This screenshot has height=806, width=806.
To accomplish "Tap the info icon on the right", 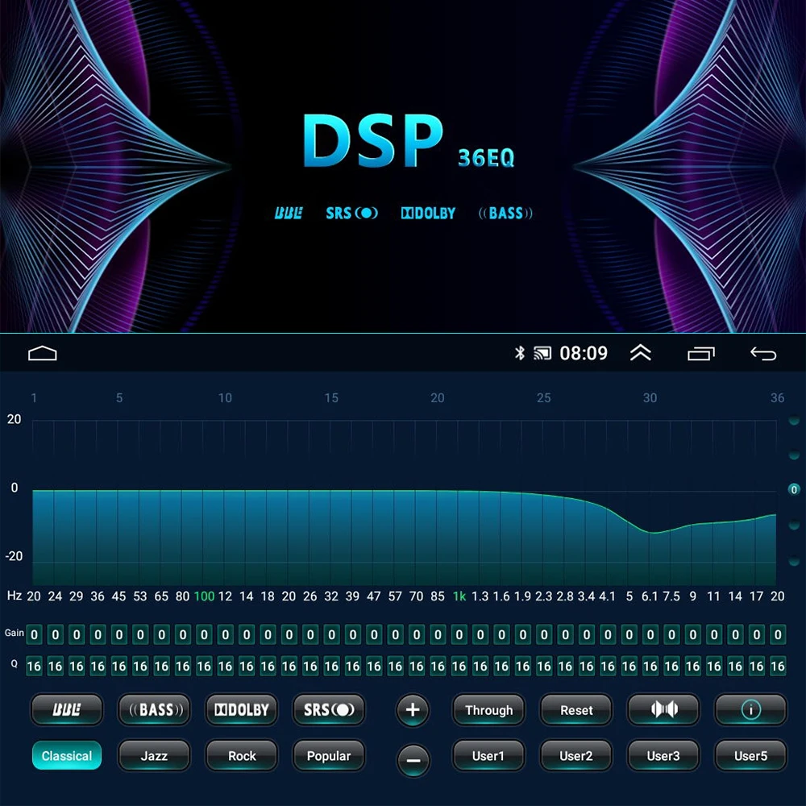I will pyautogui.click(x=750, y=709).
